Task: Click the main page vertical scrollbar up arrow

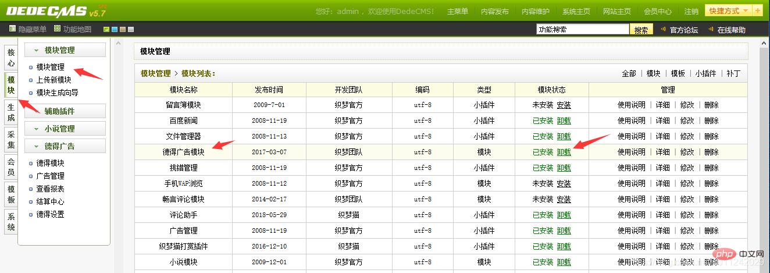Action: 765,44
